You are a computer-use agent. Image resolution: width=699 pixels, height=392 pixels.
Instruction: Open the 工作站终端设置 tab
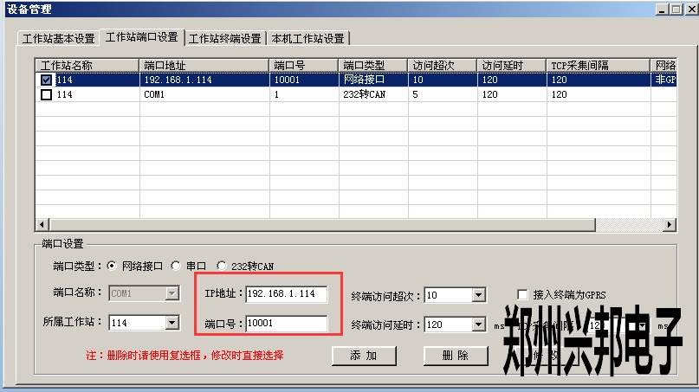coord(224,39)
